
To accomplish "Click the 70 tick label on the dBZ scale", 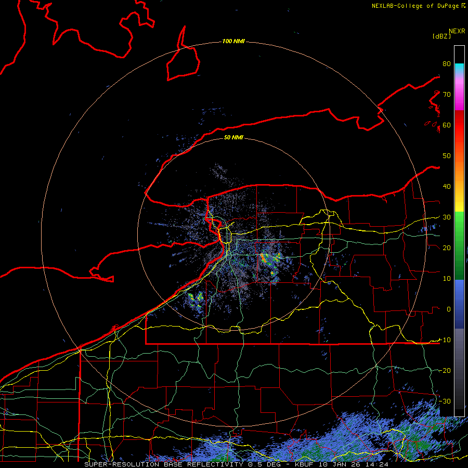I will point(447,94).
